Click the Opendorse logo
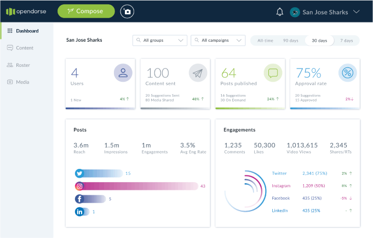Image resolution: width=373 pixels, height=238 pixels. tap(26, 12)
